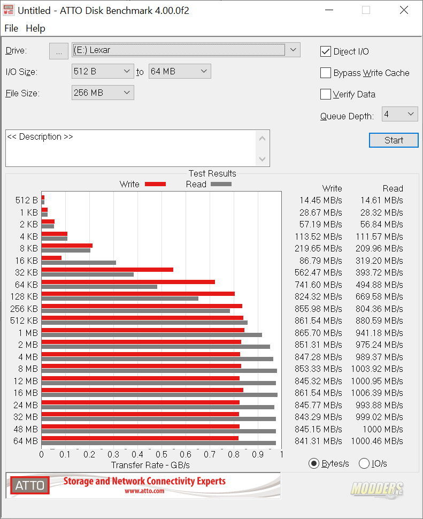The image size is (423, 519).
Task: Click the 86.79 MB/s write value
Action: [320, 261]
